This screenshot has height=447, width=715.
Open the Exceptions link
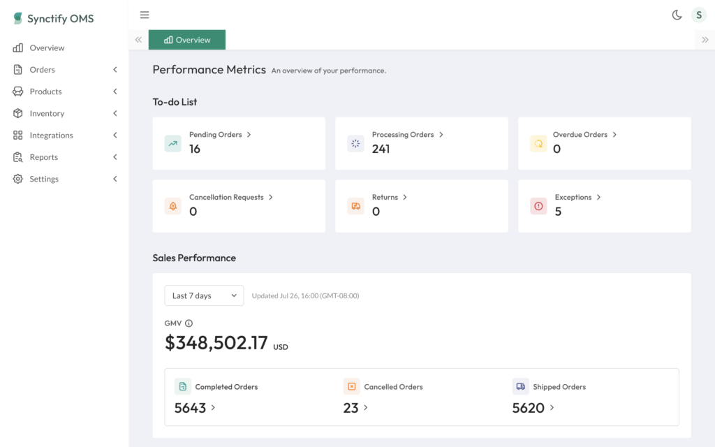pos(577,197)
